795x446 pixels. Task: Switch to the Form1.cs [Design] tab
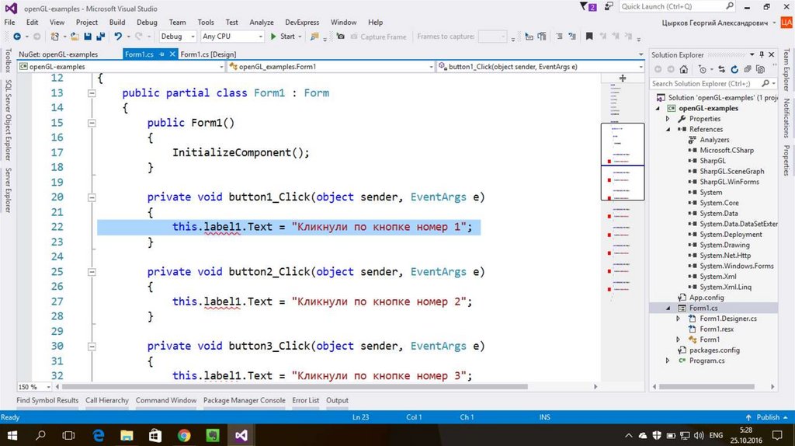208,54
